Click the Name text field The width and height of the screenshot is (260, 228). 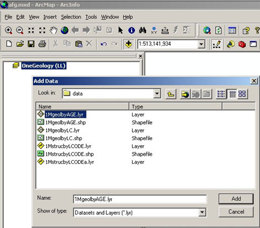(x=140, y=199)
